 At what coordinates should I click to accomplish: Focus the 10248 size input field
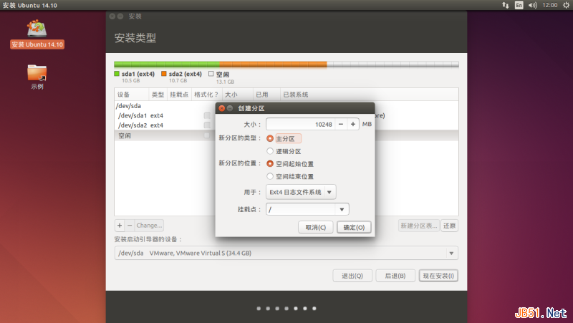tap(300, 124)
